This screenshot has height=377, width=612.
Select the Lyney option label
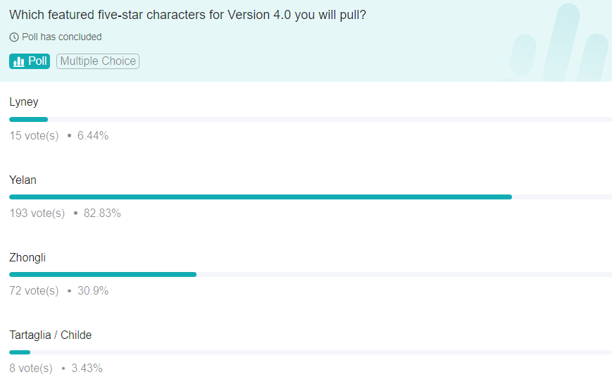pyautogui.click(x=24, y=102)
